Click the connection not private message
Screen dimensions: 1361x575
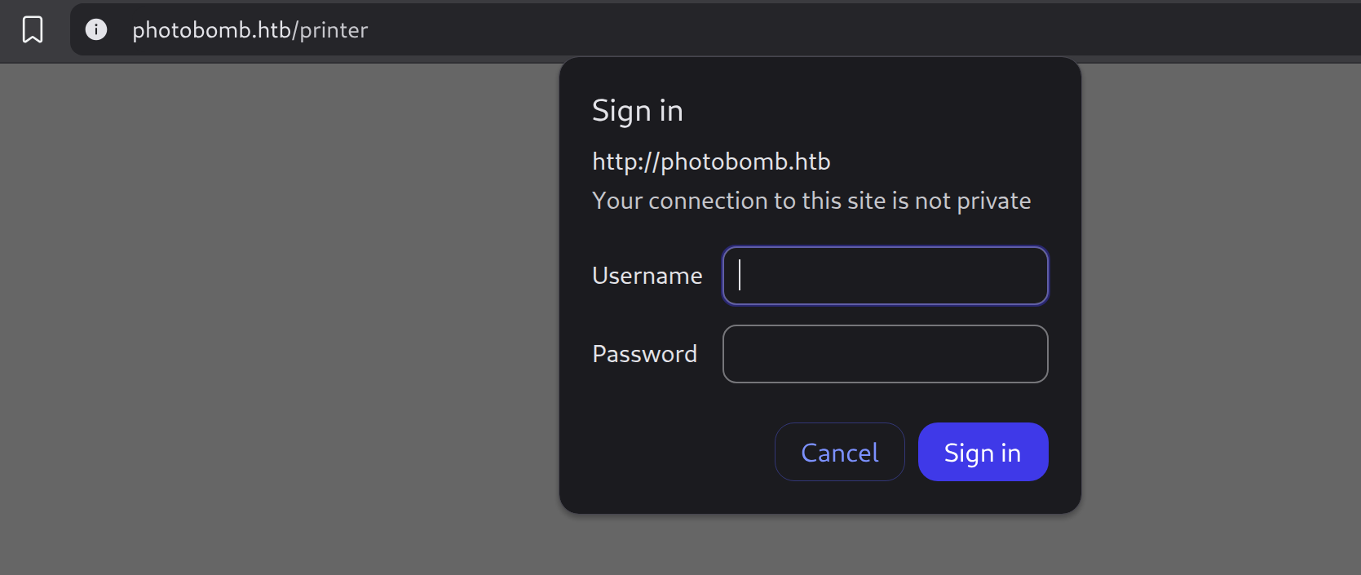[x=811, y=201]
